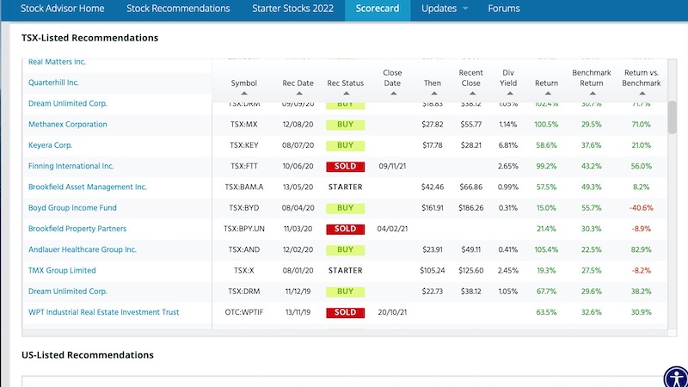Sort by Then price column arrow
The width and height of the screenshot is (688, 387).
pyautogui.click(x=433, y=94)
